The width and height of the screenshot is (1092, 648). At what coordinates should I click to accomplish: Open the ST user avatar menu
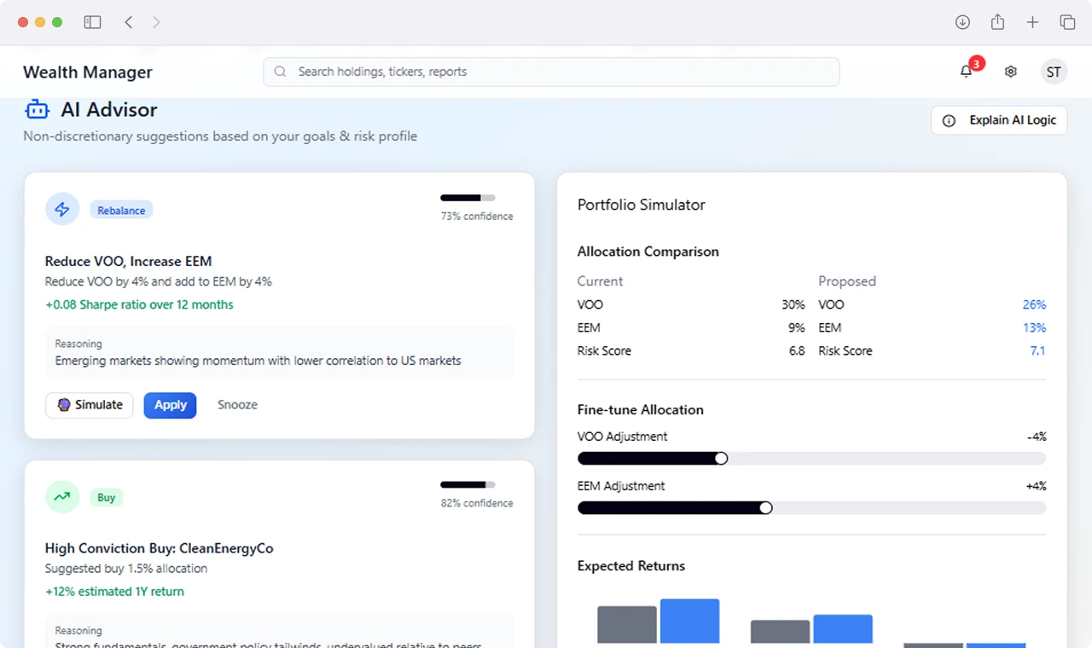(1054, 72)
